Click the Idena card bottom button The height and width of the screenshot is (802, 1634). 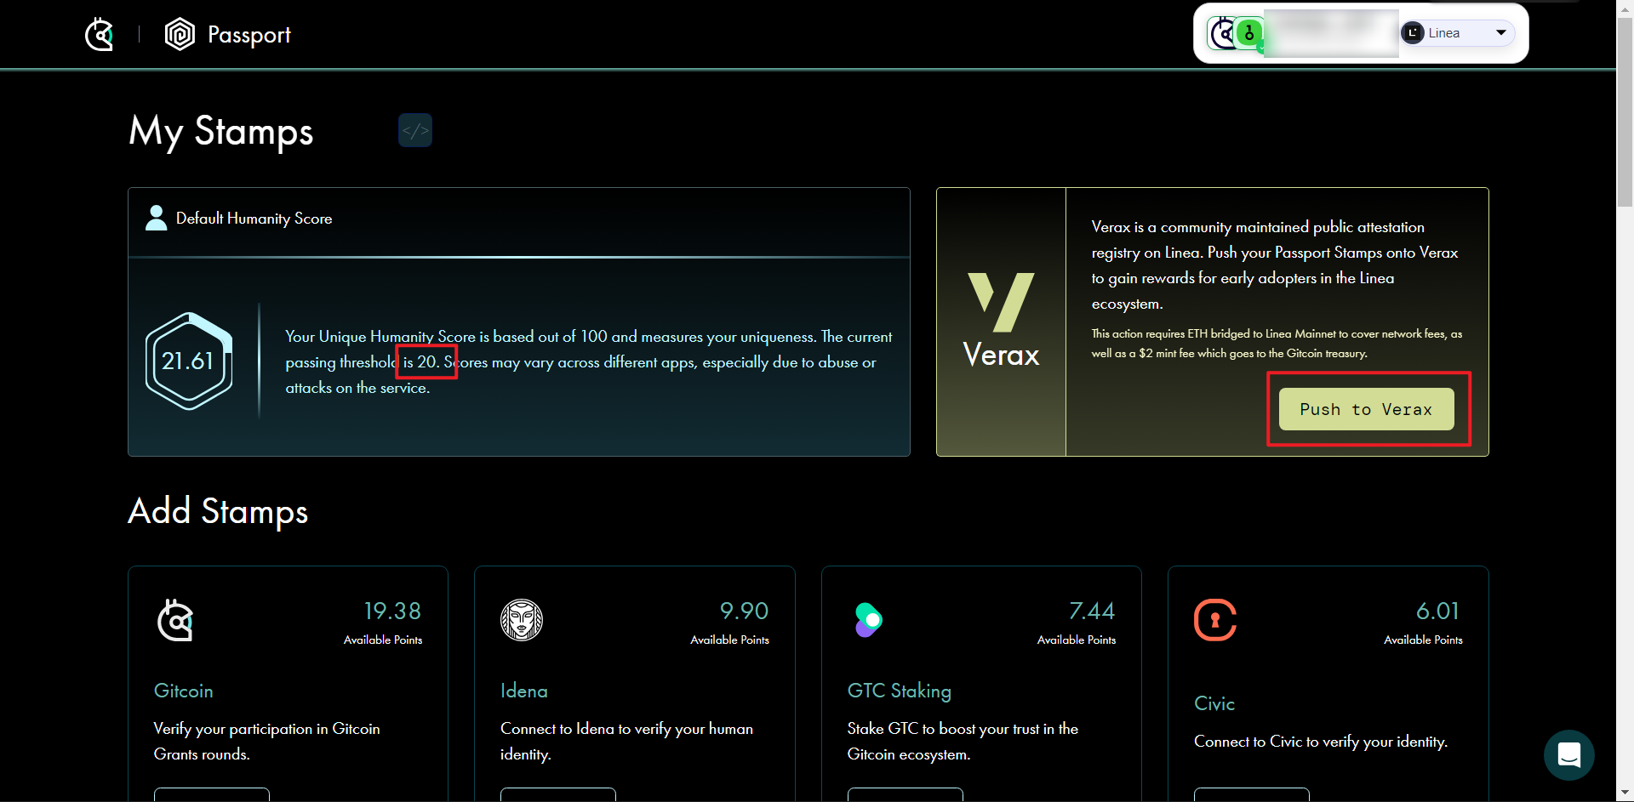pos(558,795)
